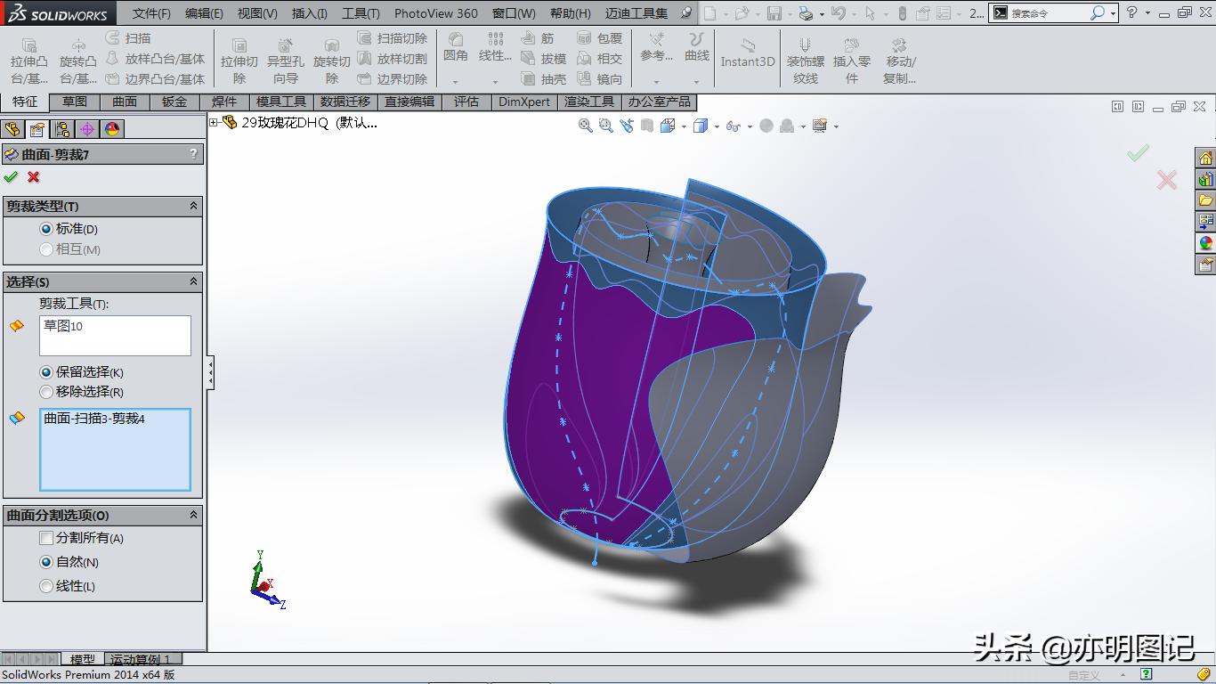This screenshot has height=684, width=1216.
Task: Choose the 线性(L) surface split option
Action: [45, 586]
